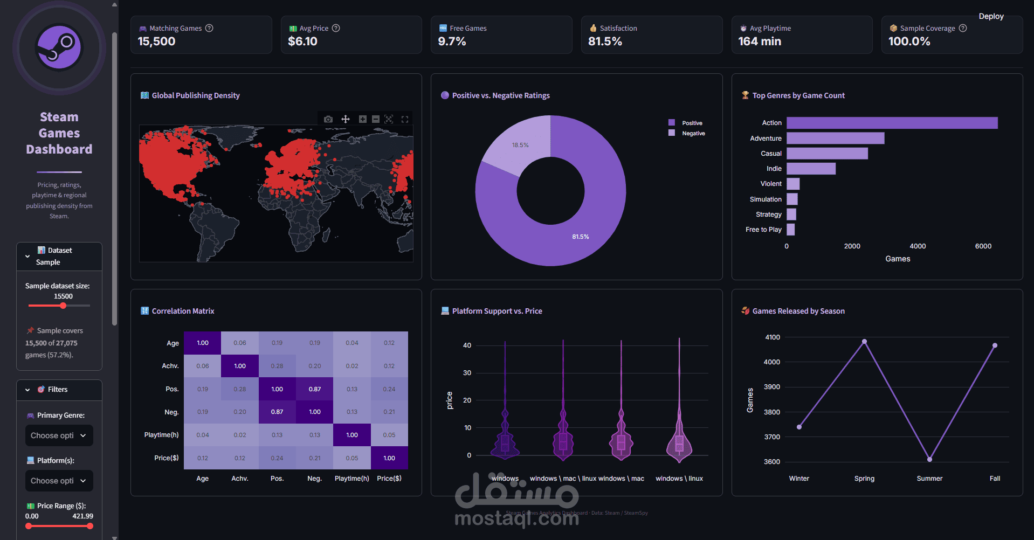Click the sidebar scroll-up arrow

(114, 4)
